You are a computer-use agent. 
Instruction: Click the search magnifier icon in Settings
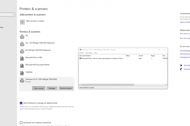click(x=13, y=15)
